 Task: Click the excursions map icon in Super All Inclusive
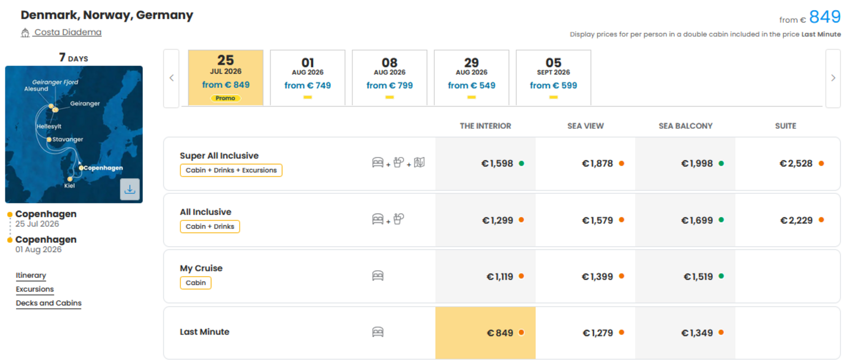419,162
